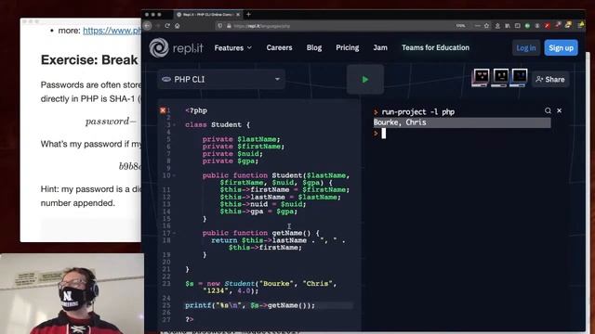
Task: Click 'private $lastName;' in the code
Action: coord(241,139)
